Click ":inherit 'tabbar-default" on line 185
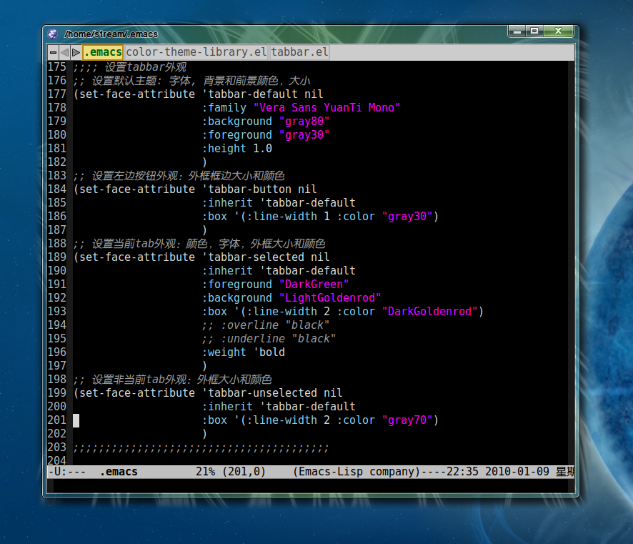This screenshot has width=633, height=544. pyautogui.click(x=279, y=203)
